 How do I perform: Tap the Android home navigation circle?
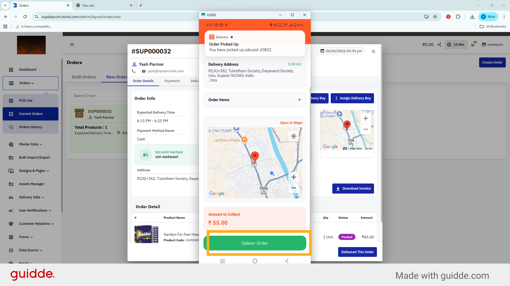255,261
